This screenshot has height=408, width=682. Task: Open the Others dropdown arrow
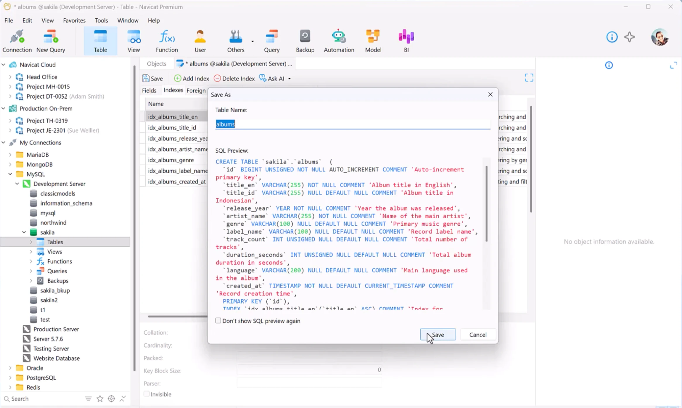[252, 41]
